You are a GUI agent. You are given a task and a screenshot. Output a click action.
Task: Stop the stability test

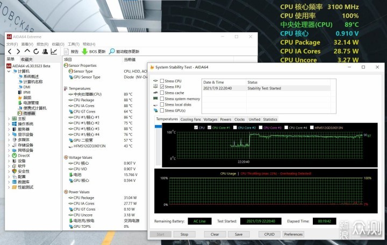184,234
